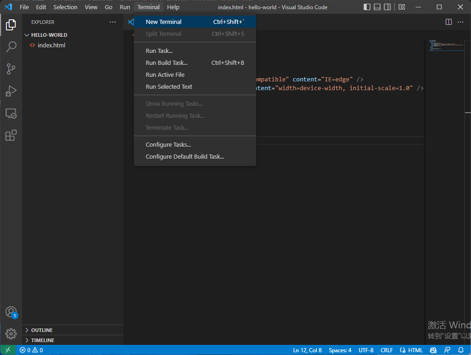The height and width of the screenshot is (355, 471).
Task: Click the feedback icon in status bar
Action: click(447, 350)
